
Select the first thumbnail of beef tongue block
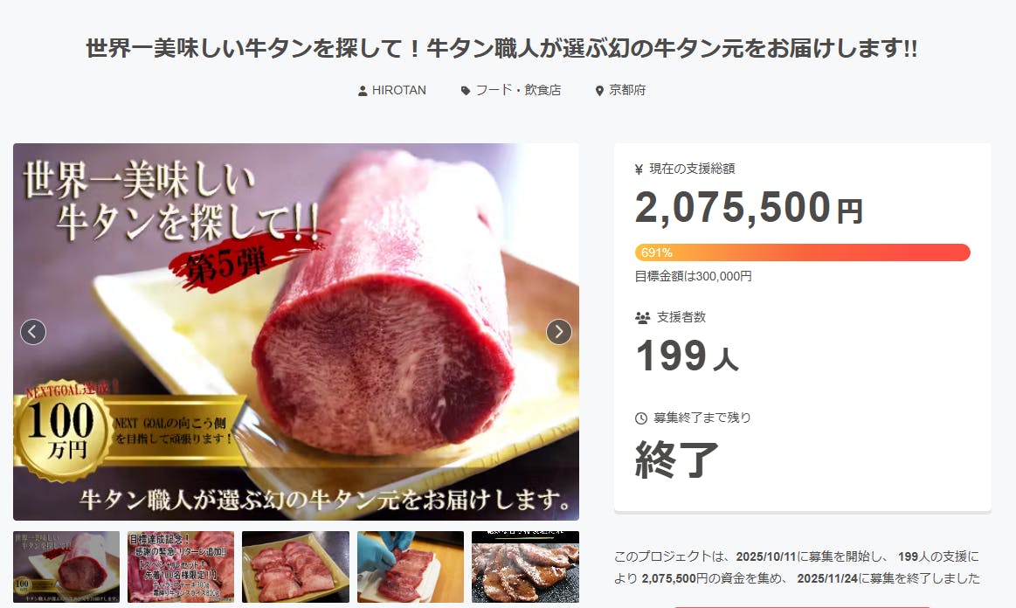click(x=66, y=567)
